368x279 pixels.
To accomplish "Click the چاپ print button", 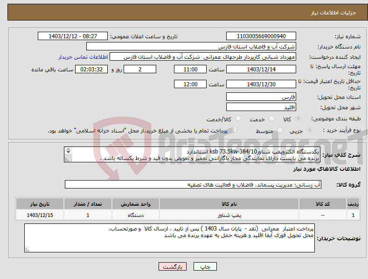I will point(205,266).
